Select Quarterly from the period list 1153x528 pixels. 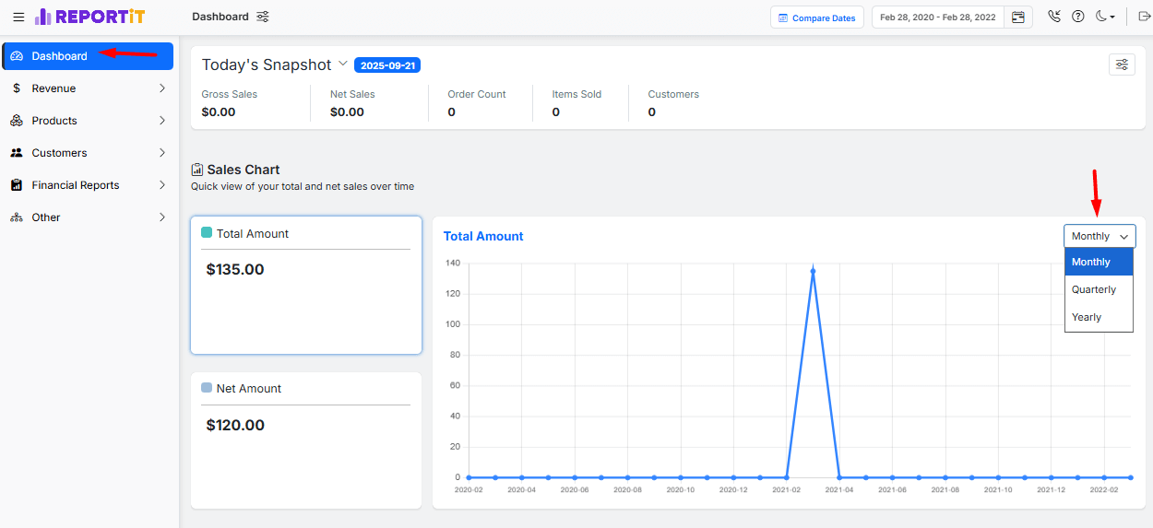coord(1094,289)
